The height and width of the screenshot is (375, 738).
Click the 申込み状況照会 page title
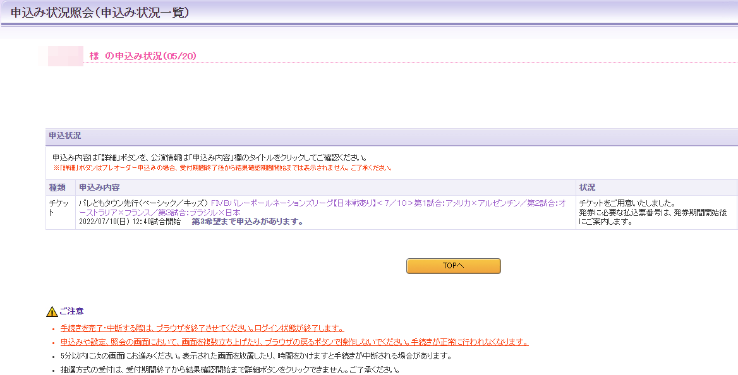tap(99, 13)
